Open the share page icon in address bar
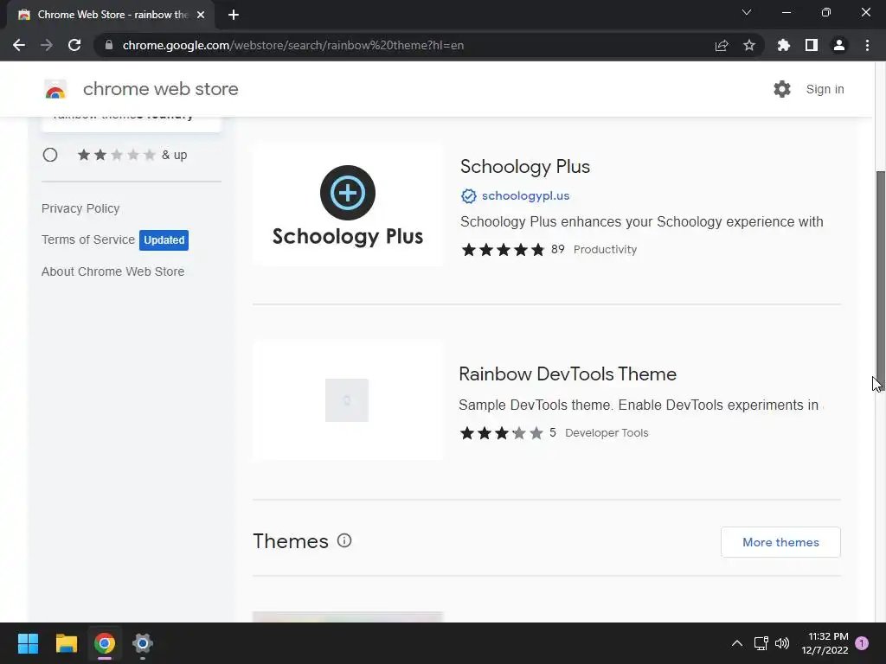The image size is (886, 664). pos(722,45)
